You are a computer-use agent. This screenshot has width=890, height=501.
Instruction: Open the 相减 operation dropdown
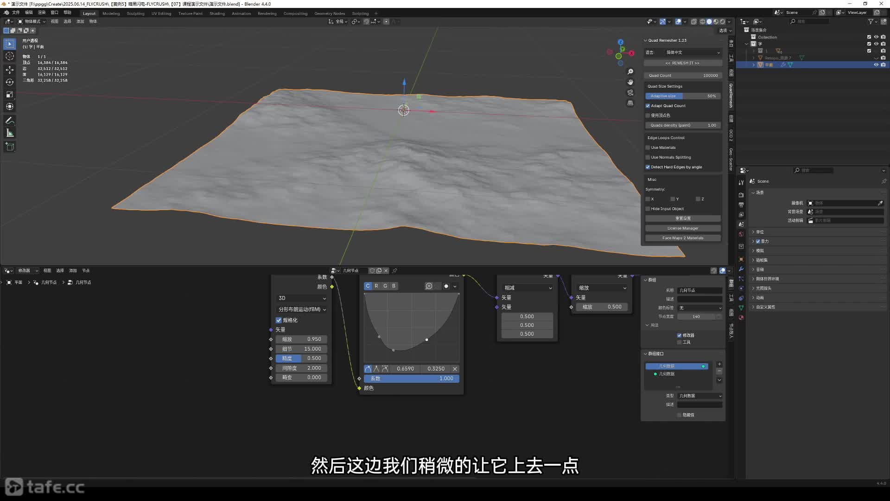[528, 288]
